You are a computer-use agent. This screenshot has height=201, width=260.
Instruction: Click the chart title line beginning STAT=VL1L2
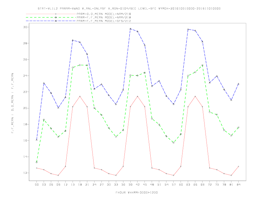click(129, 9)
